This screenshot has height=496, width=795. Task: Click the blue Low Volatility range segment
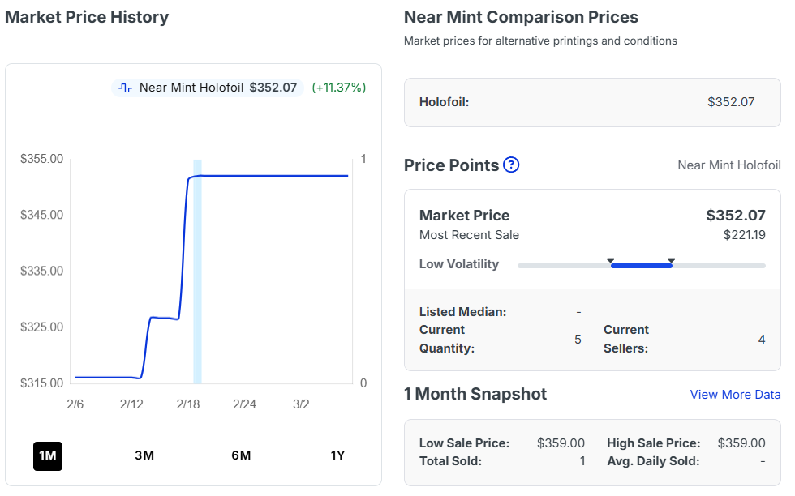641,266
